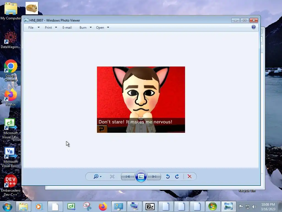Click the clock showing 10:08 PM
Image resolution: width=282 pixels, height=212 pixels.
click(x=268, y=206)
